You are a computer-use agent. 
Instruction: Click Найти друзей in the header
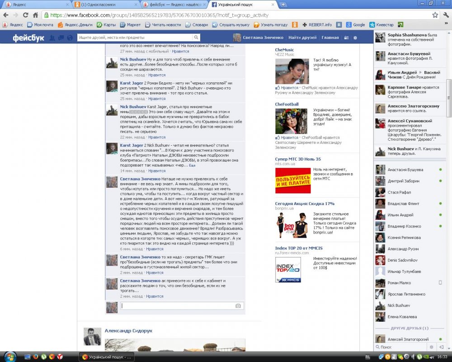point(302,38)
